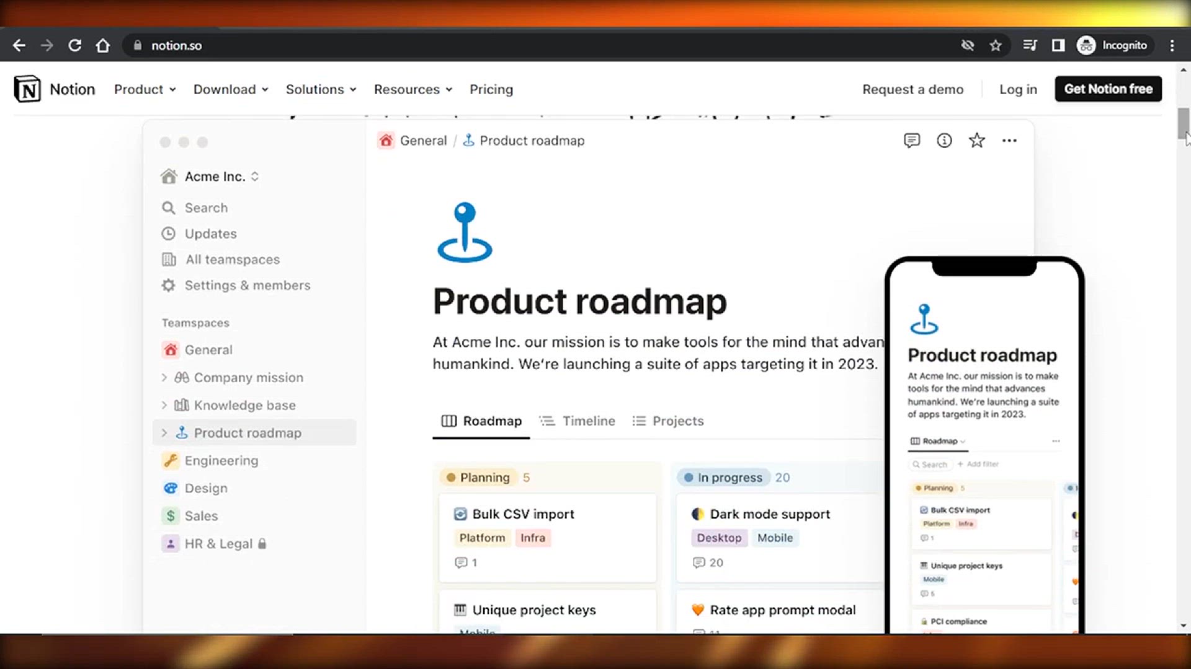Click the In progress status tag
Image resolution: width=1191 pixels, height=669 pixels.
click(723, 478)
